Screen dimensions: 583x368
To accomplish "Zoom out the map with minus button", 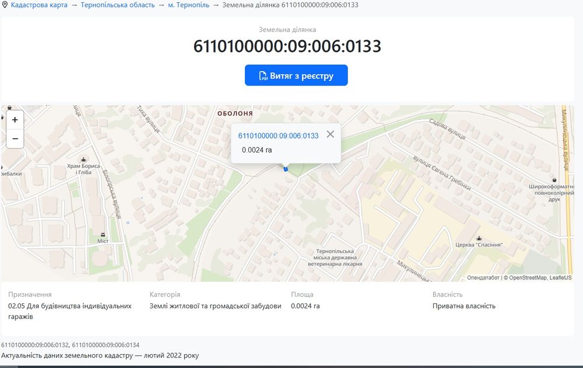I will tap(15, 139).
